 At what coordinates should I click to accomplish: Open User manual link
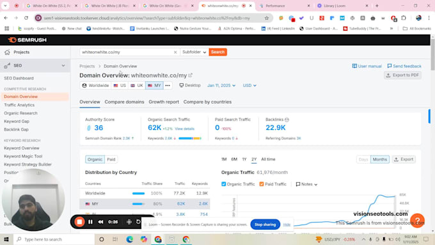367,66
